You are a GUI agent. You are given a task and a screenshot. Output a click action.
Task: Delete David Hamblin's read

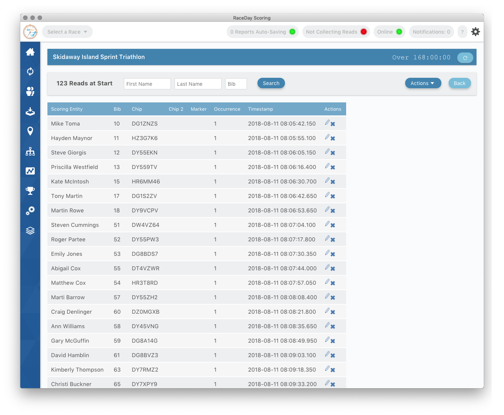(333, 356)
